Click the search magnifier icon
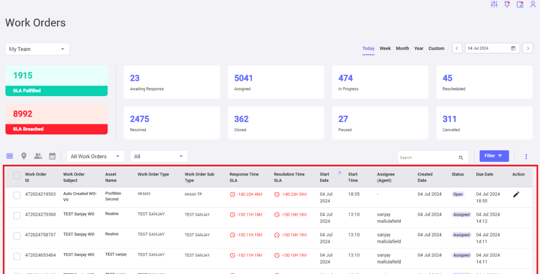 (x=461, y=157)
